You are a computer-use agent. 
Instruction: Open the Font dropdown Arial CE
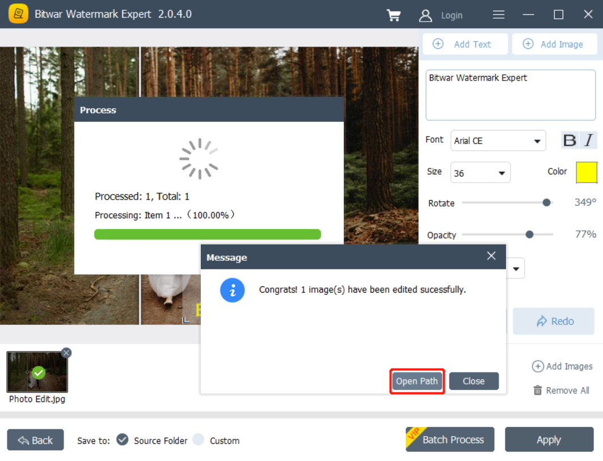click(497, 141)
